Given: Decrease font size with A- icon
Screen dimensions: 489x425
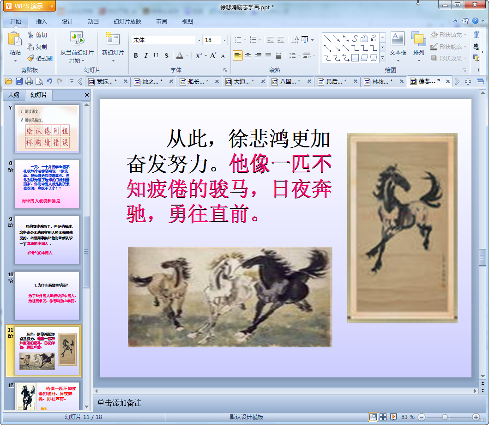Looking at the screenshot, I should (223, 55).
